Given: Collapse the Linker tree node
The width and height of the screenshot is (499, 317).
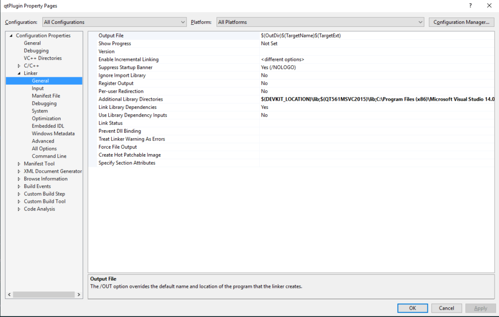Looking at the screenshot, I should (x=19, y=73).
